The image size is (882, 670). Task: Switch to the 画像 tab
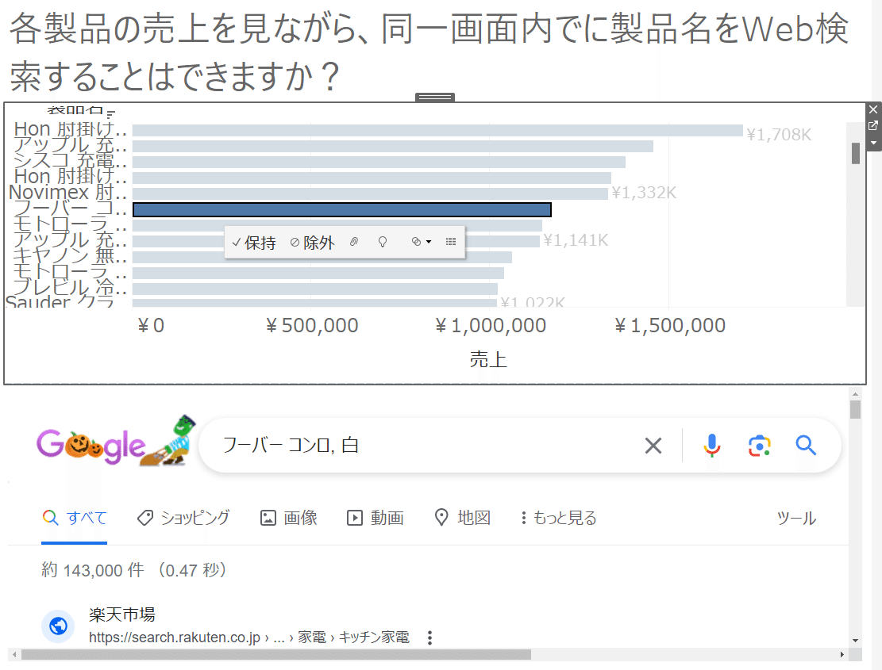coord(288,517)
